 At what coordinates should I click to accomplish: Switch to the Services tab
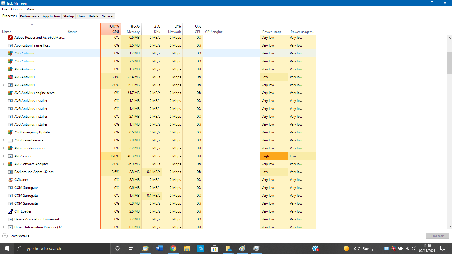tap(108, 16)
